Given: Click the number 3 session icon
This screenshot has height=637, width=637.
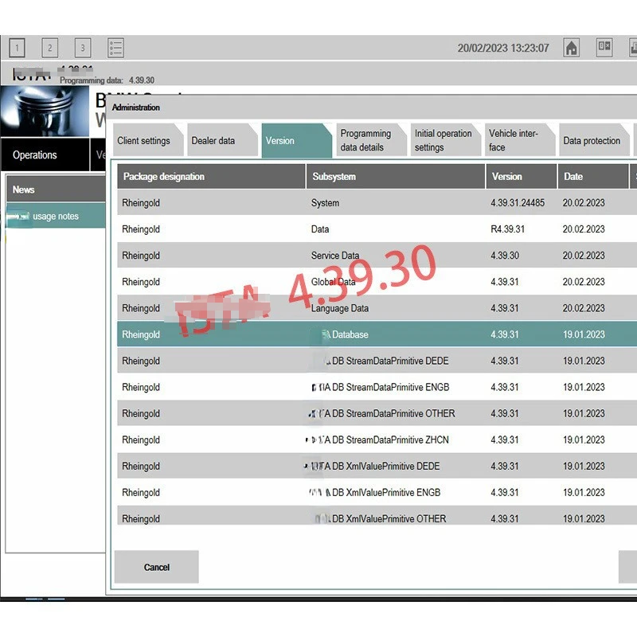Looking at the screenshot, I should tap(83, 48).
